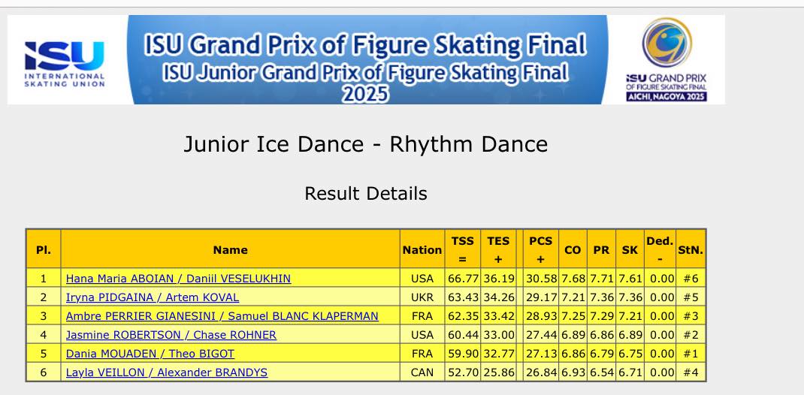Click the StN. starting number header
Screen dimensions: 804x395
pos(691,250)
